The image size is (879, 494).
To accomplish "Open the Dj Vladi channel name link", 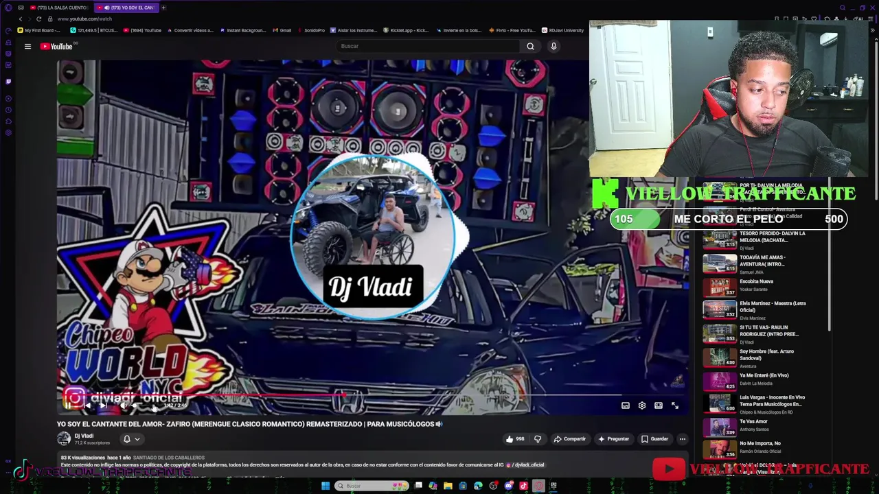I will coord(84,436).
